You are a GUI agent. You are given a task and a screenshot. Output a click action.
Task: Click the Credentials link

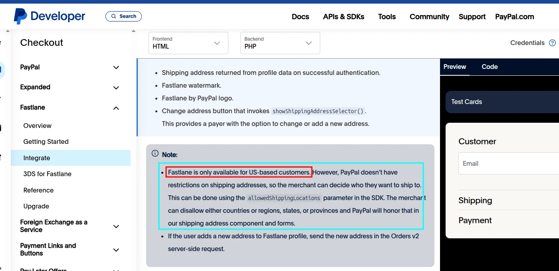tap(527, 43)
